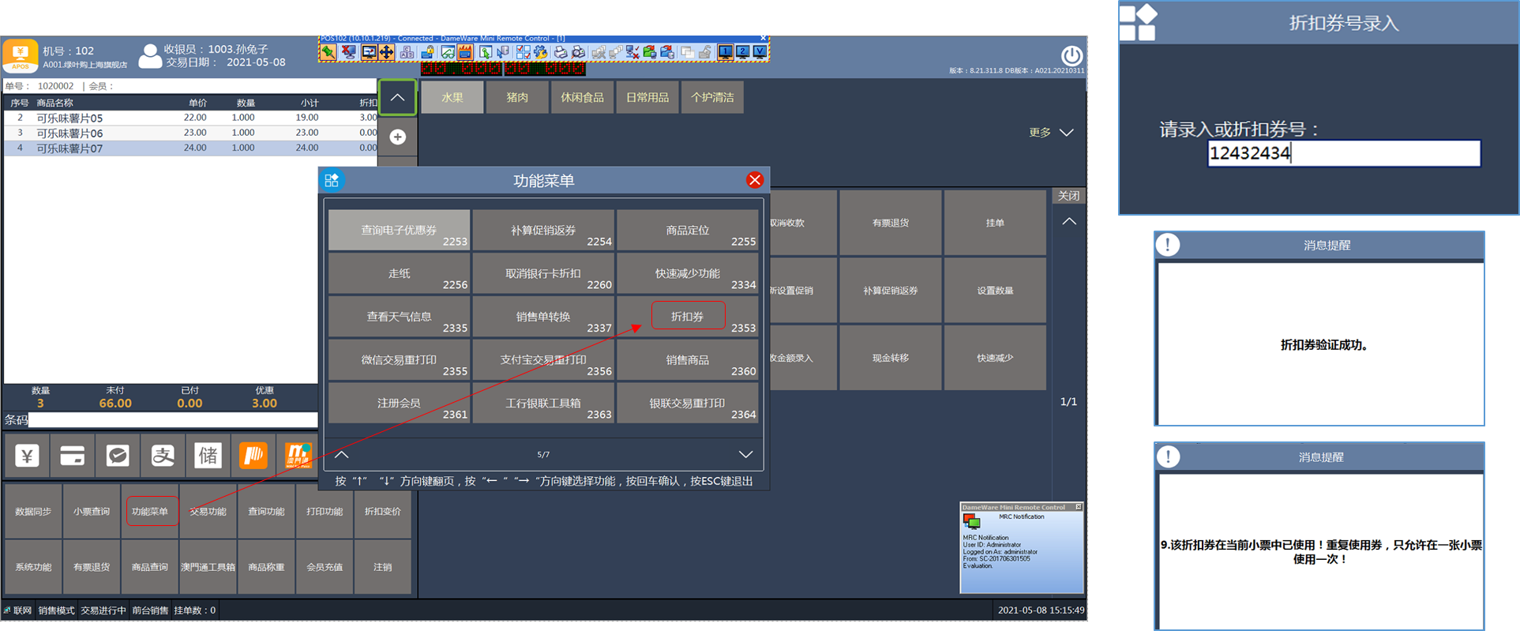Image resolution: width=1520 pixels, height=631 pixels.
Task: Open the 会员充值 button
Action: pyautogui.click(x=325, y=567)
